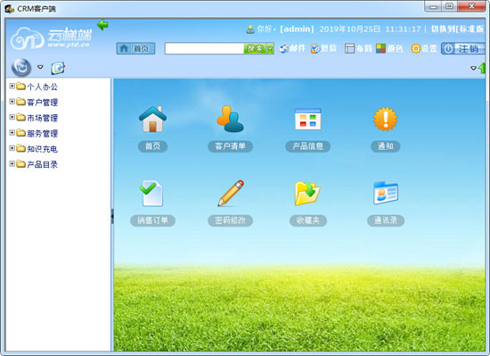Click the 收藏夹 label button
490x356 pixels.
308,220
